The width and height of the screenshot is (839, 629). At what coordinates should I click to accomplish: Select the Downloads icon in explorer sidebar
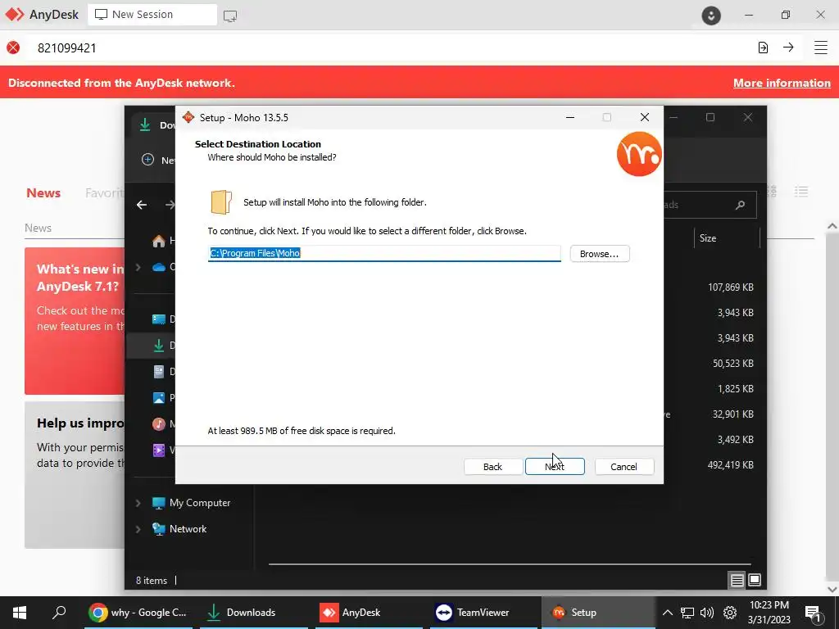point(159,346)
